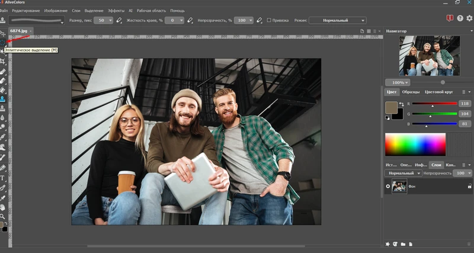
Task: Switch to the Образцы tab
Action: click(411, 92)
